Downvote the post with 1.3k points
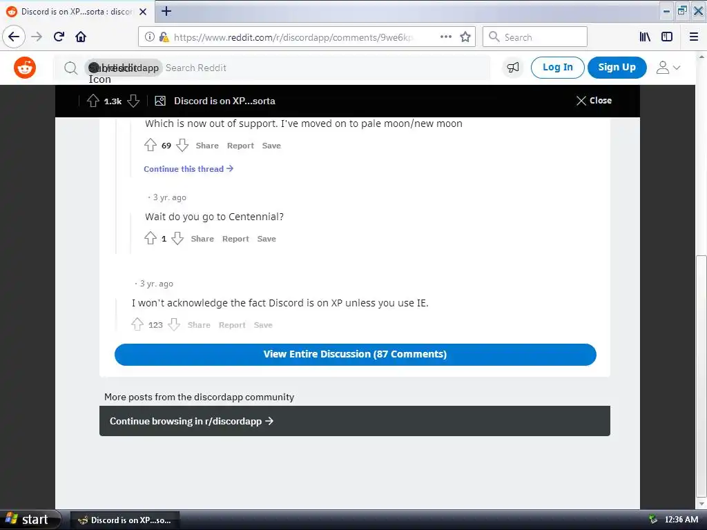Screen dimensions: 707x530 click(x=133, y=101)
